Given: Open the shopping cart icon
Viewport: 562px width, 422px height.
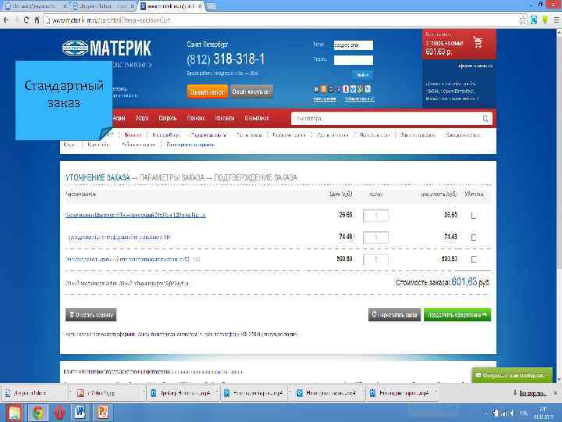Looking at the screenshot, I should (478, 42).
